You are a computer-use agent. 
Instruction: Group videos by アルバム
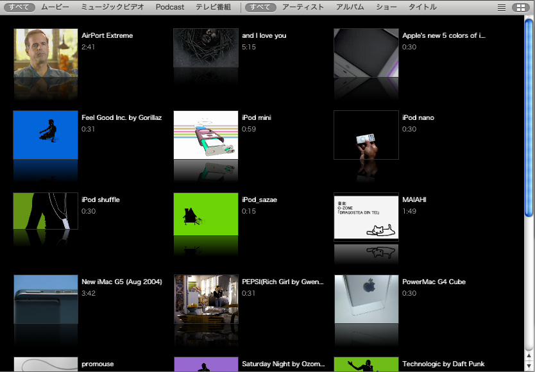coord(350,7)
